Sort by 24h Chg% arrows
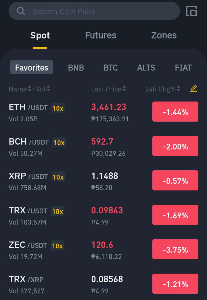 pos(179,89)
